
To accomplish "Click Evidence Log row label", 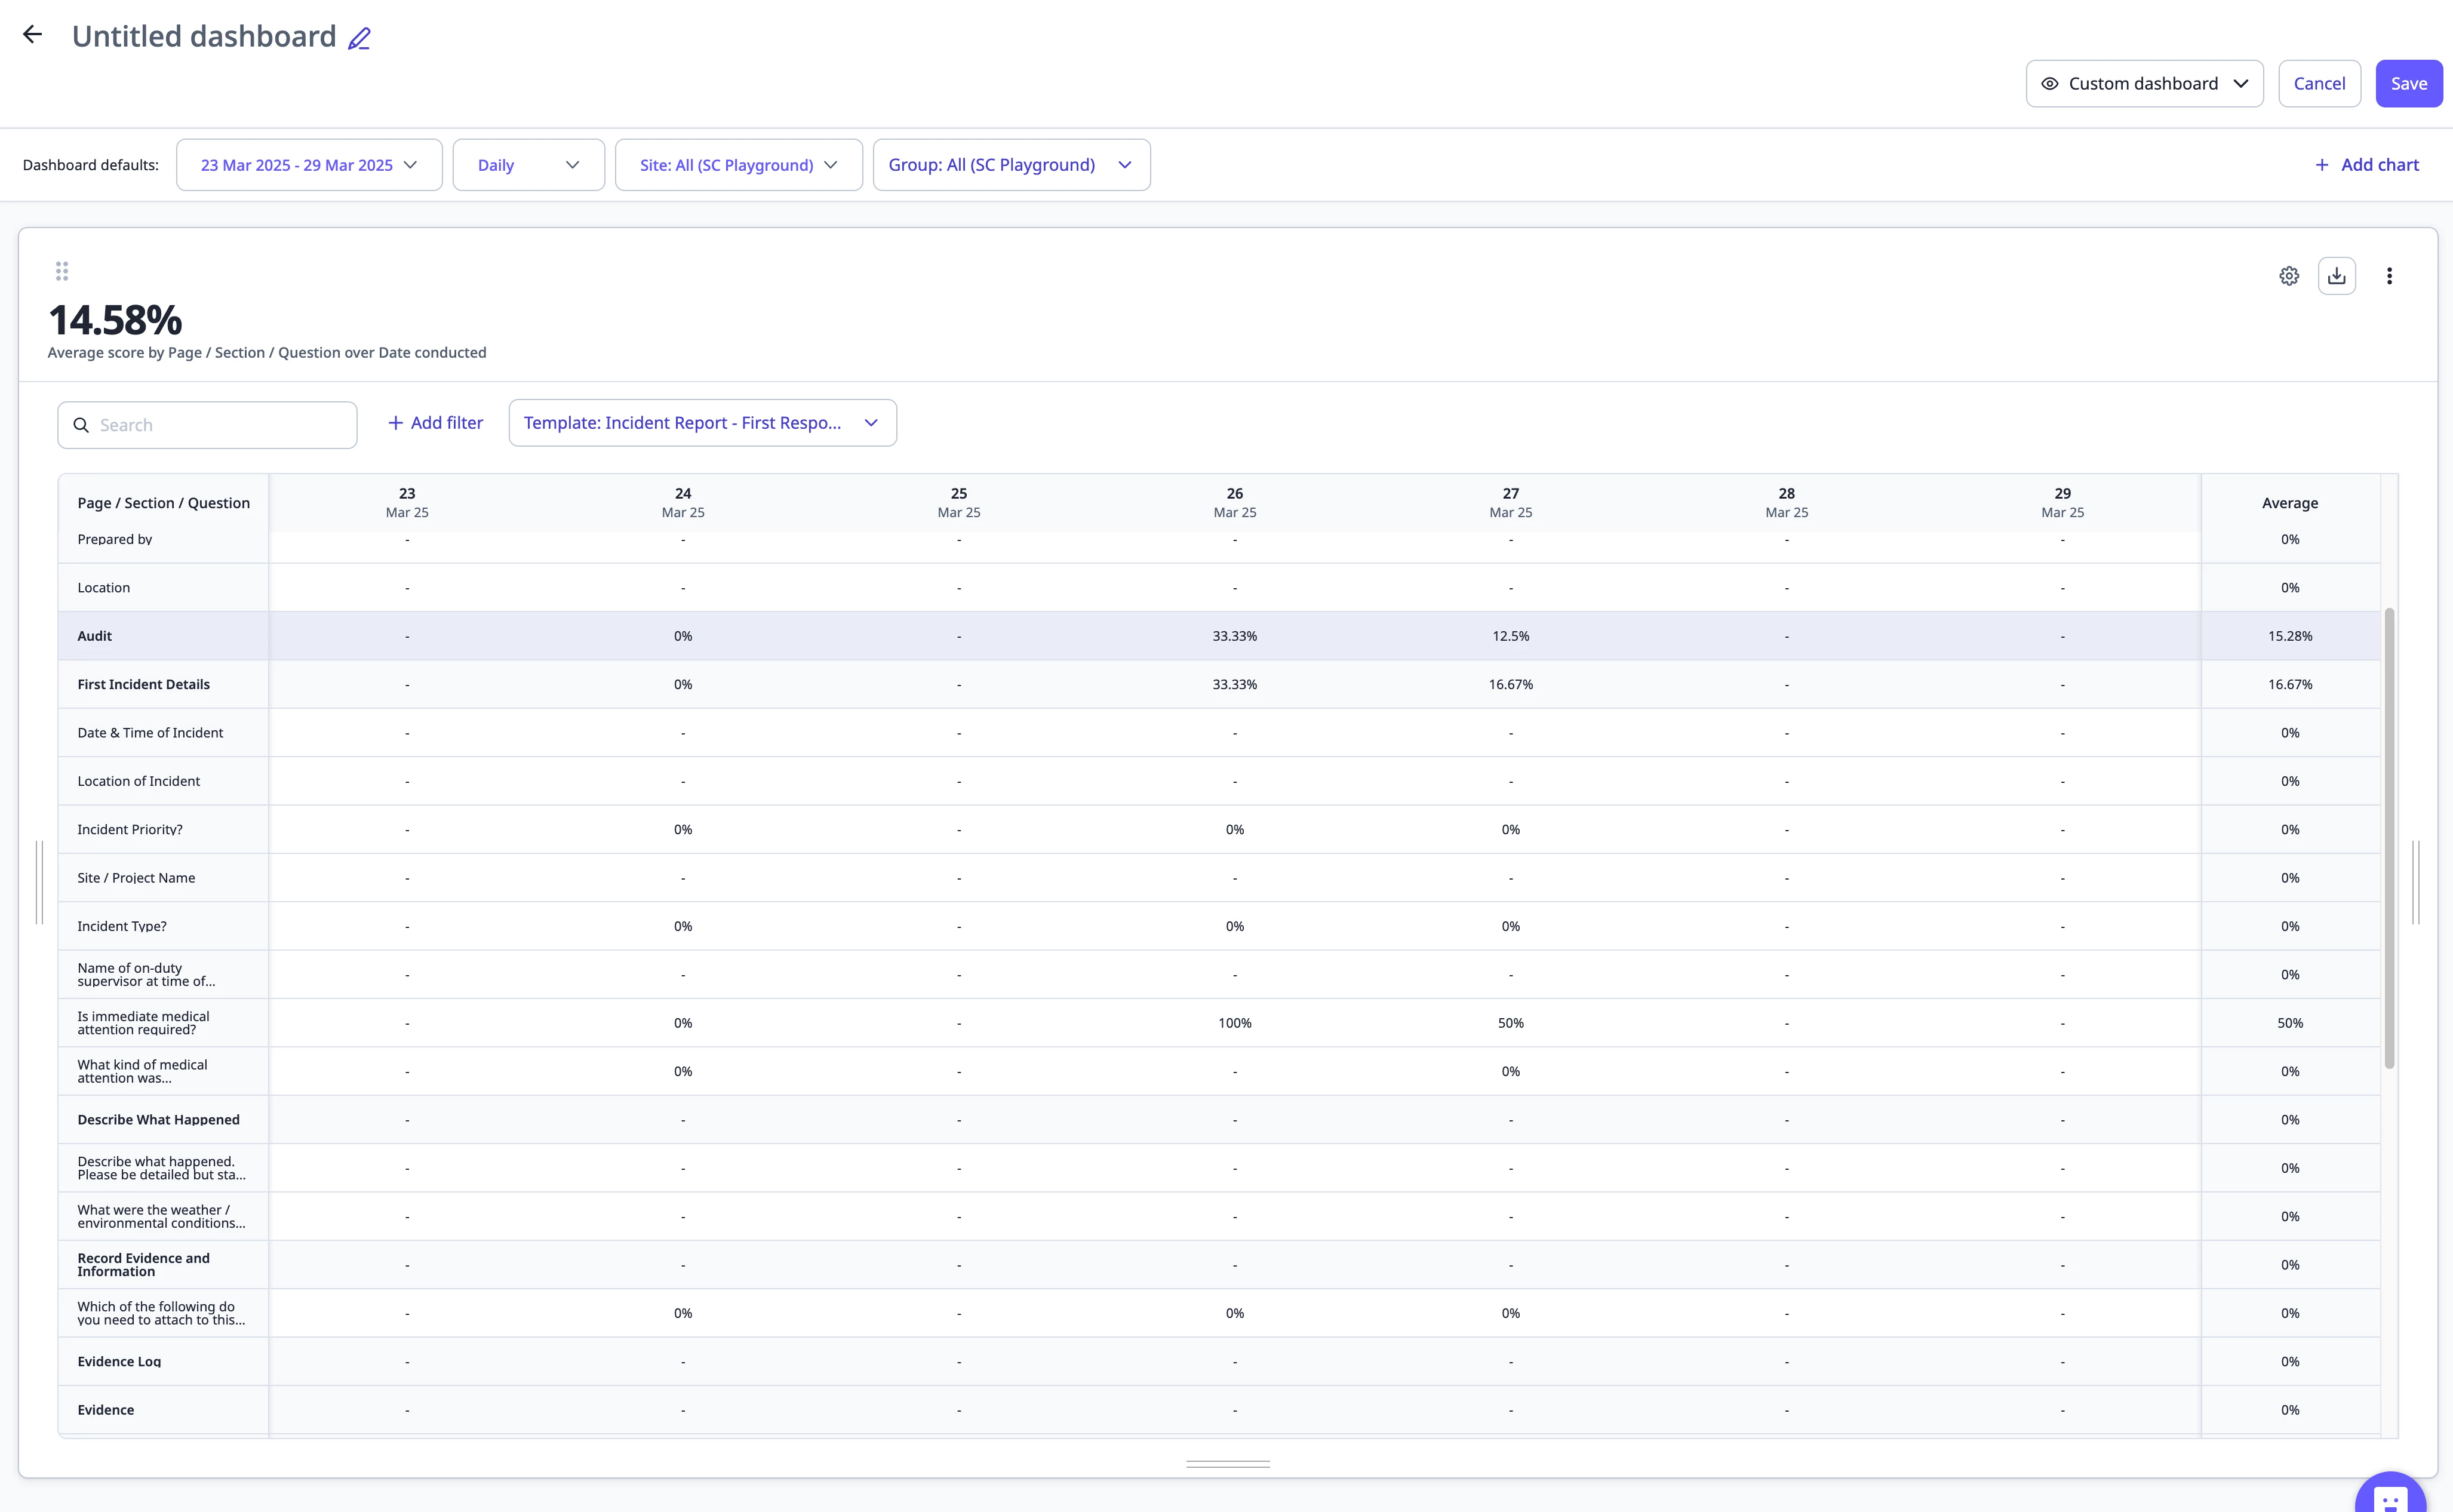I will pos(119,1362).
